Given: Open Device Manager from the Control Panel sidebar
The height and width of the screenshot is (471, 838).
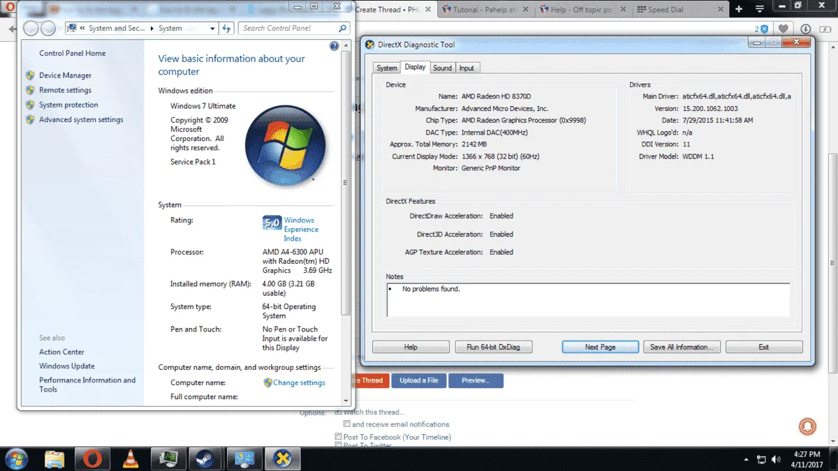Looking at the screenshot, I should point(65,75).
